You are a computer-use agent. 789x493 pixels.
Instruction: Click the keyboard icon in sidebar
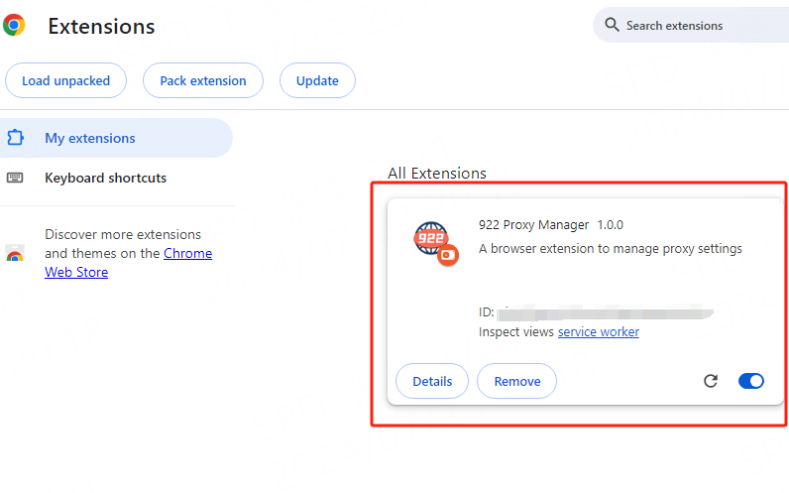[15, 179]
